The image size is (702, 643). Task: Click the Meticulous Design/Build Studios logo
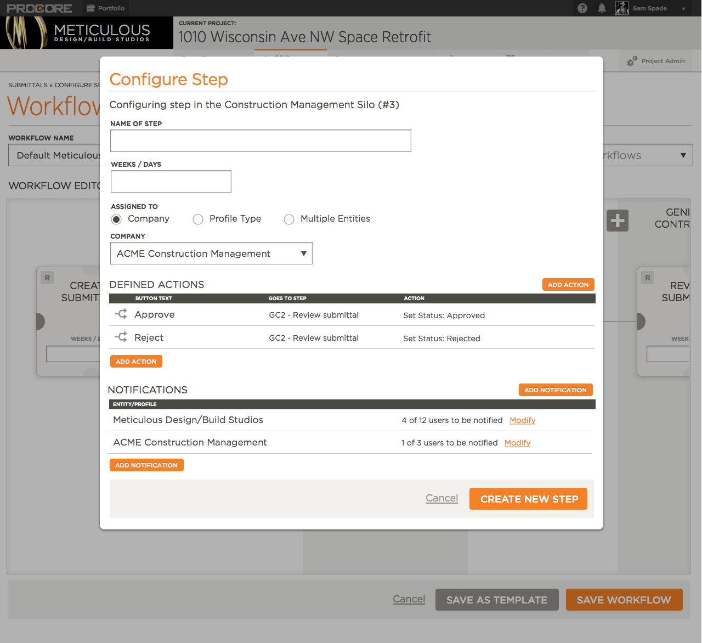point(87,33)
